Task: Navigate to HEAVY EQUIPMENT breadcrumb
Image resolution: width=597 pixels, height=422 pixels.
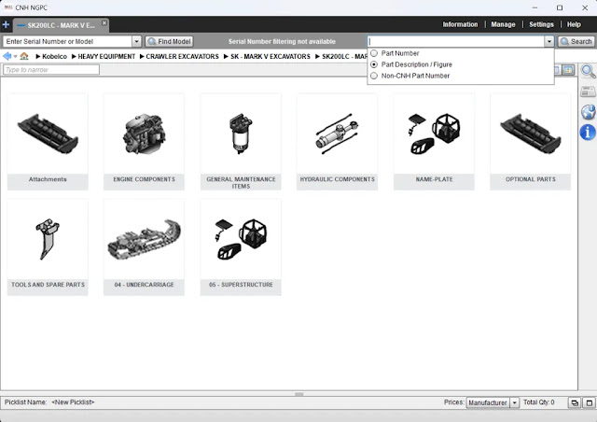Action: (106, 56)
